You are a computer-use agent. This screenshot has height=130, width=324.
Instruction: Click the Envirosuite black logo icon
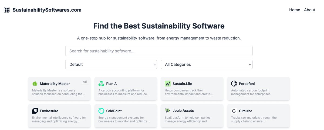[35, 111]
